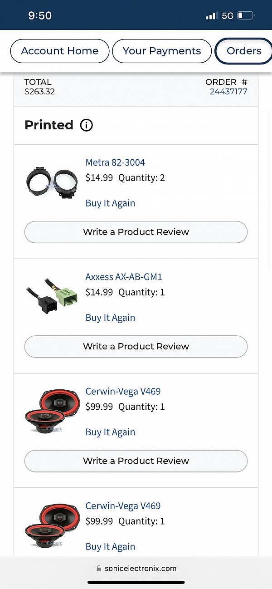
Task: Tap the Axxess wiring harness thumbnail
Action: pos(51,297)
